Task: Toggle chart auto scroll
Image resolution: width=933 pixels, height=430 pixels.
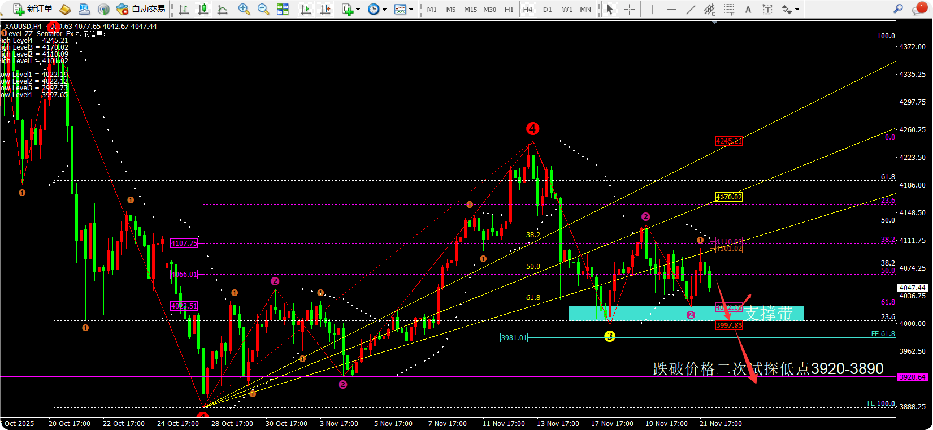Action: (306, 9)
